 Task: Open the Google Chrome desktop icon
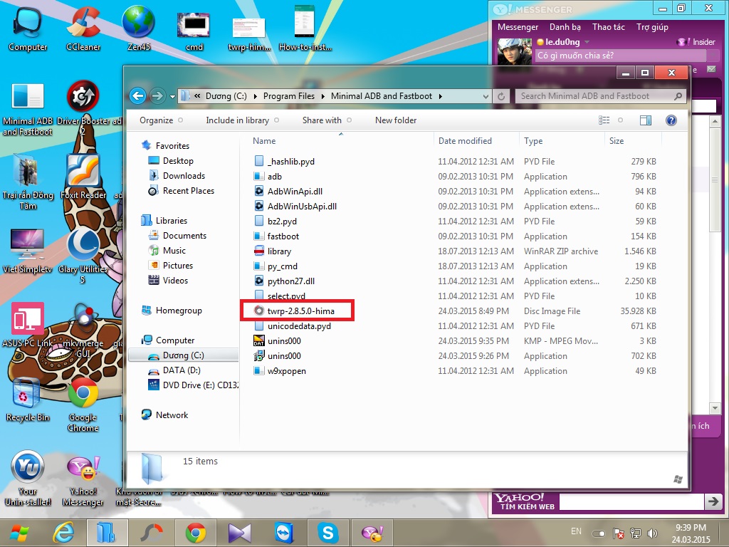(x=83, y=404)
